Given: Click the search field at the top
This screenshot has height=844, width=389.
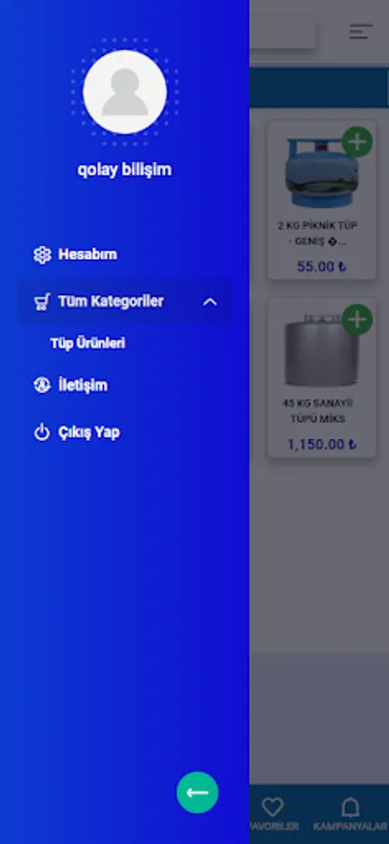Looking at the screenshot, I should point(282,33).
